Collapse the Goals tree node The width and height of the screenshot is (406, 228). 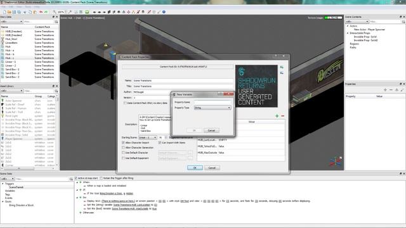click(x=3, y=201)
